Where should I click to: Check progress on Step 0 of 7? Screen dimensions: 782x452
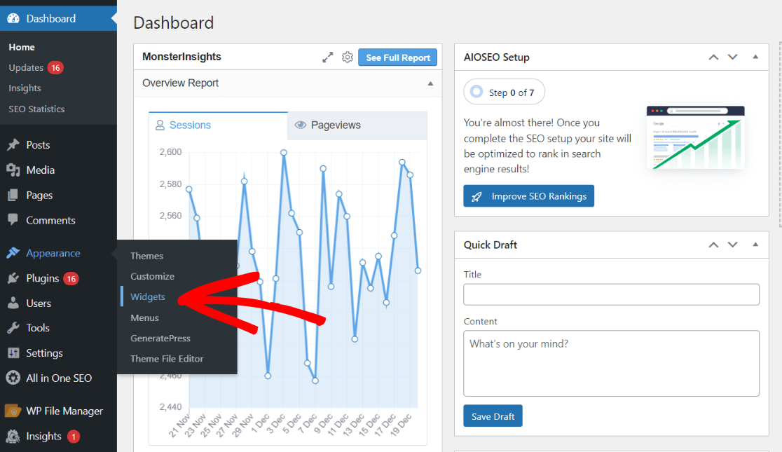click(x=504, y=92)
